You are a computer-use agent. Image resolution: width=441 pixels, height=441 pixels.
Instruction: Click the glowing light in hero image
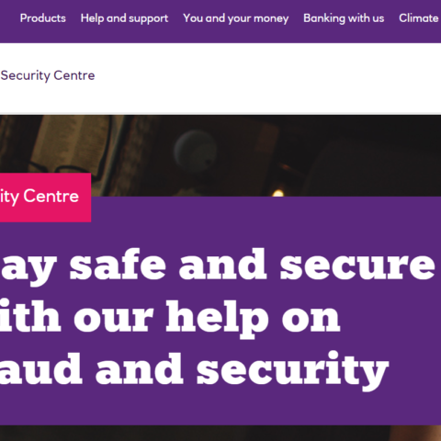pyautogui.click(x=277, y=193)
